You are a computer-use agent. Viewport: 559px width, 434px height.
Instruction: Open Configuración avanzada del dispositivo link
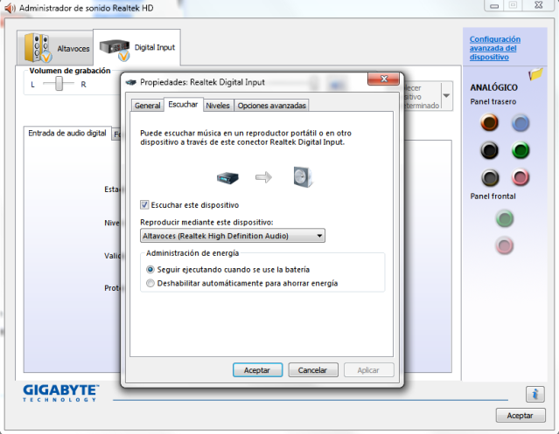495,48
